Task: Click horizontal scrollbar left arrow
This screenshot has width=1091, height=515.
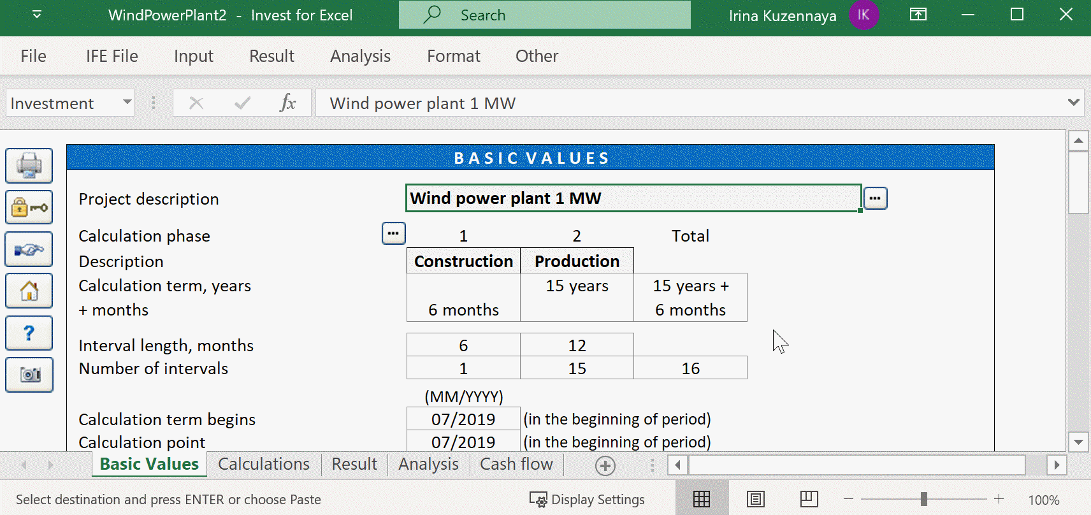Action: (x=677, y=465)
